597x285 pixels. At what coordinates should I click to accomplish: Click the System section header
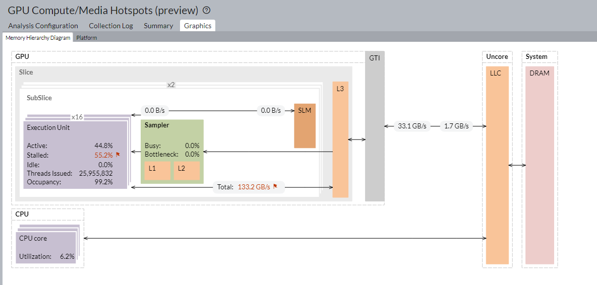click(536, 56)
